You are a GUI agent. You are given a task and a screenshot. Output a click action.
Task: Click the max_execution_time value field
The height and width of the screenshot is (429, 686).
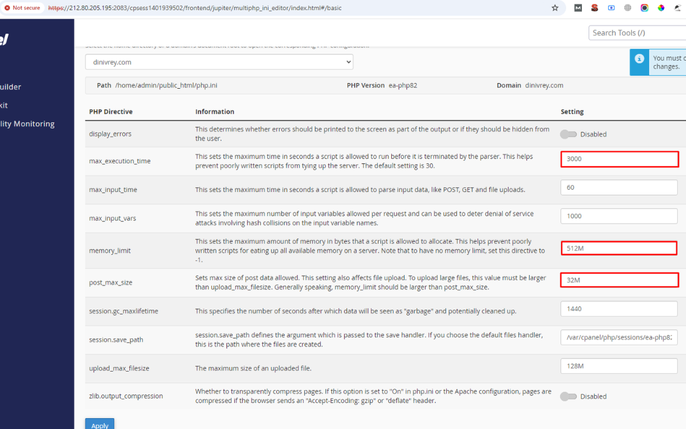619,159
